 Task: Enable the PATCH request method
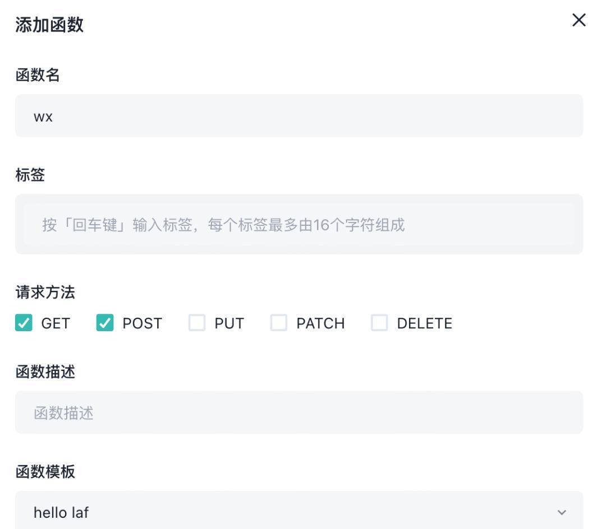point(279,323)
